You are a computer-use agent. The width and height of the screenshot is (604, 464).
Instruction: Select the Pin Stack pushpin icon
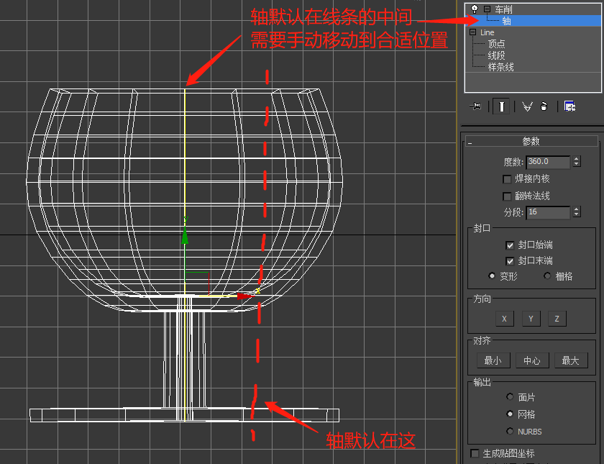click(x=477, y=106)
